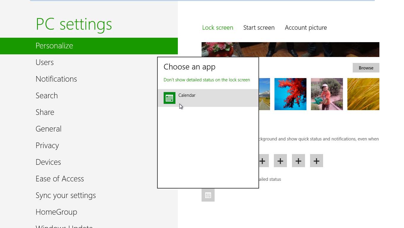Choose the yellow grass background thumbnail
Image resolution: width=404 pixels, height=228 pixels.
(363, 94)
